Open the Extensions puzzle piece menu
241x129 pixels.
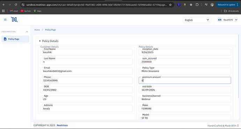(197, 5)
